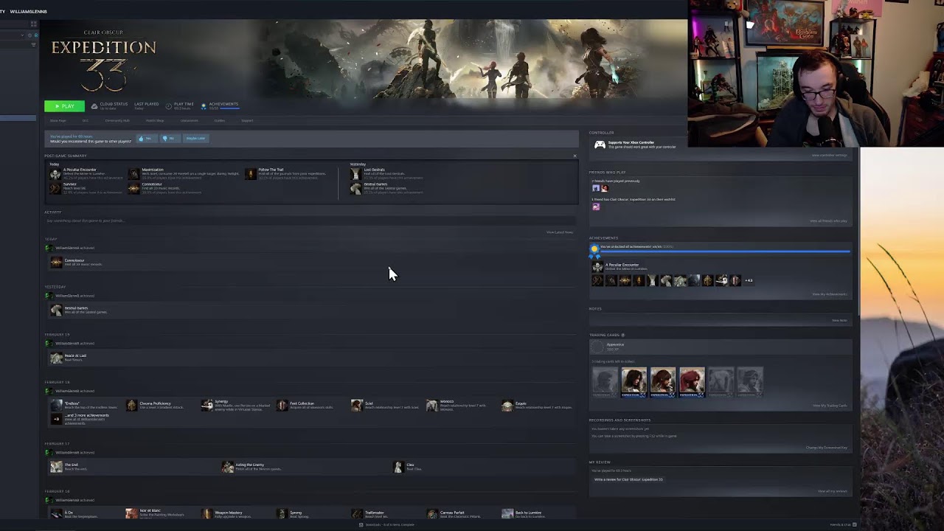
Task: Click the Maybe Later button
Action: (x=195, y=139)
